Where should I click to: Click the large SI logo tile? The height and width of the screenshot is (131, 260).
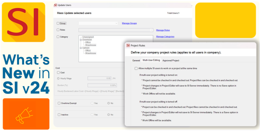pos(23,22)
